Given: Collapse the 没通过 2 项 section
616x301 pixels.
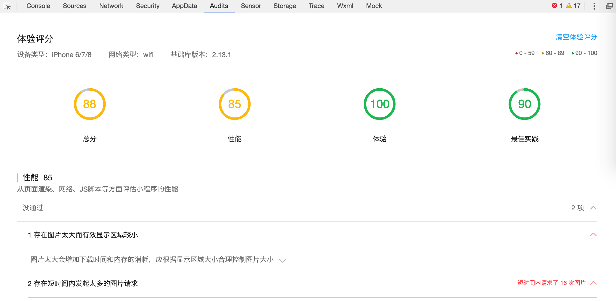Looking at the screenshot, I should click(x=593, y=208).
